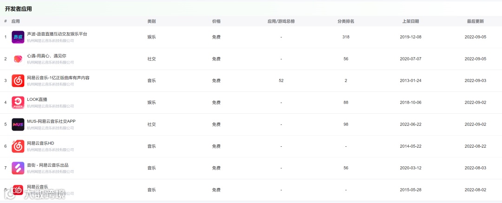Open the LOOK直播 app icon
The width and height of the screenshot is (502, 203).
[x=18, y=103]
